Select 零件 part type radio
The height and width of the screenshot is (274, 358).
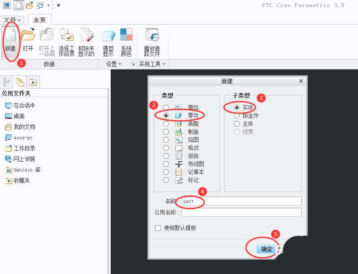166,116
